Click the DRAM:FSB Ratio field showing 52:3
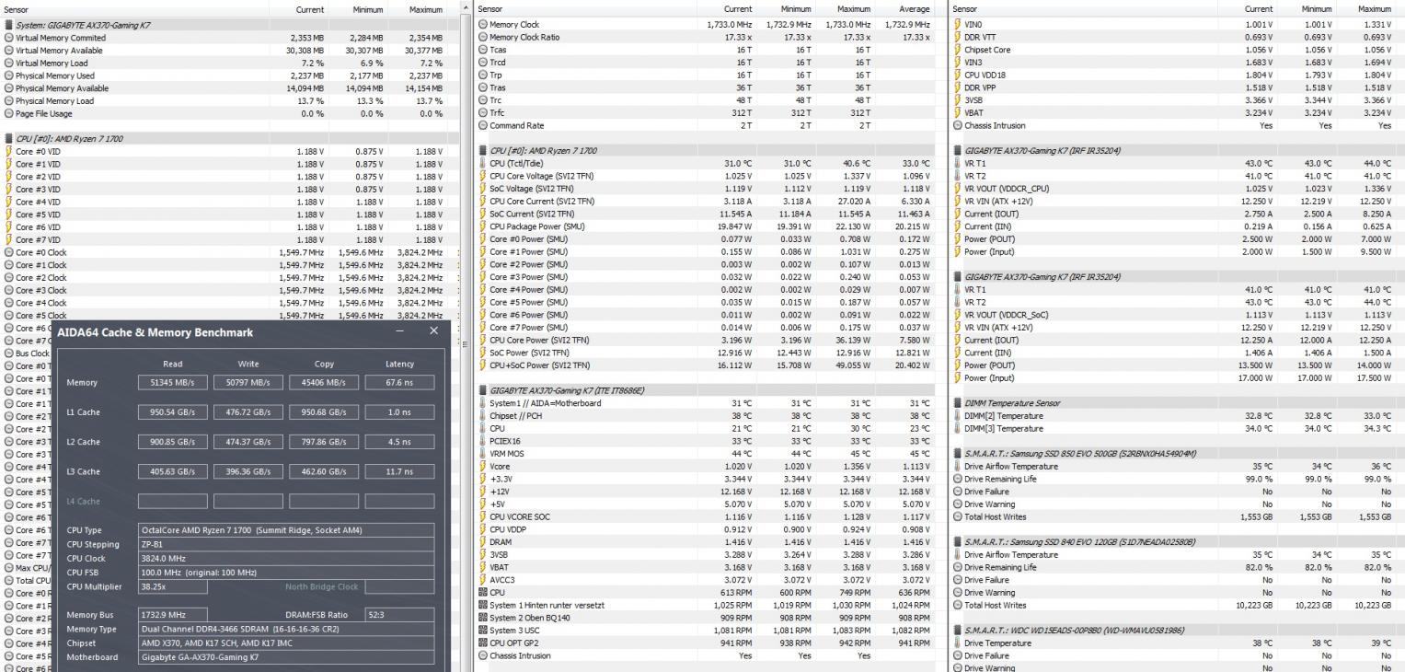 tap(399, 614)
